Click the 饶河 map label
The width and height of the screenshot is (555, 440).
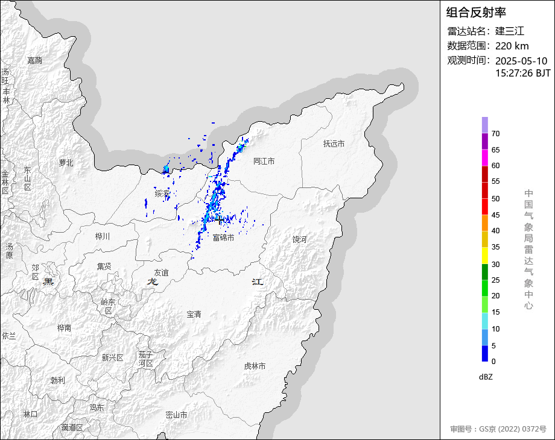[299, 239]
